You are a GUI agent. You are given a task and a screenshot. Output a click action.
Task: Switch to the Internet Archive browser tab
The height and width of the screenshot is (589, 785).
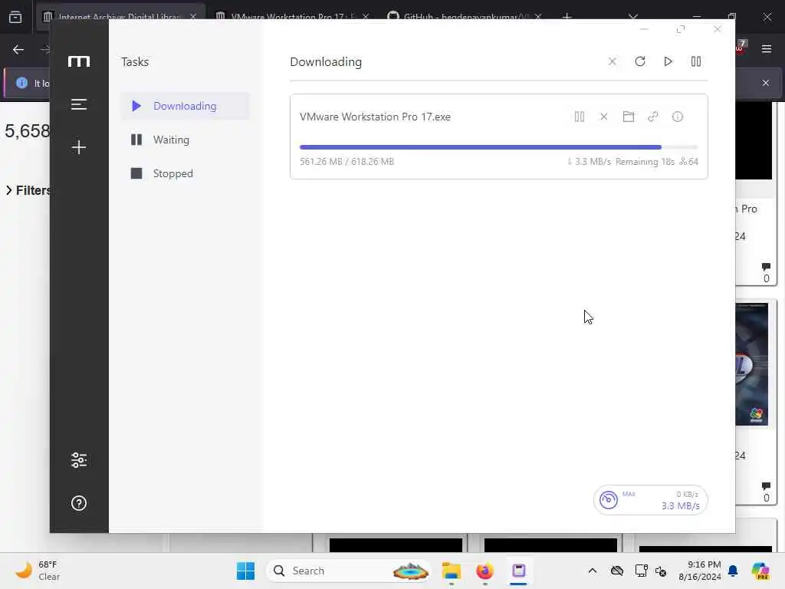coord(119,17)
